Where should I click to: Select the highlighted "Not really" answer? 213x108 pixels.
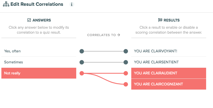click(39, 73)
